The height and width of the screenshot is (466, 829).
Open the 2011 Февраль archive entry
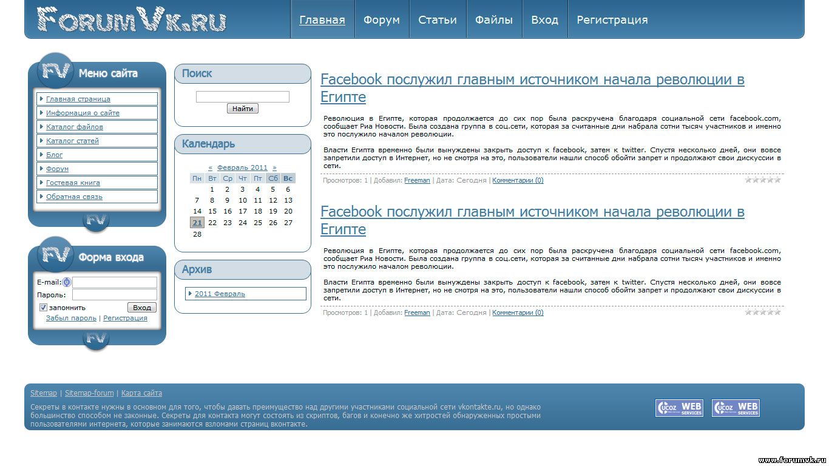[246, 294]
